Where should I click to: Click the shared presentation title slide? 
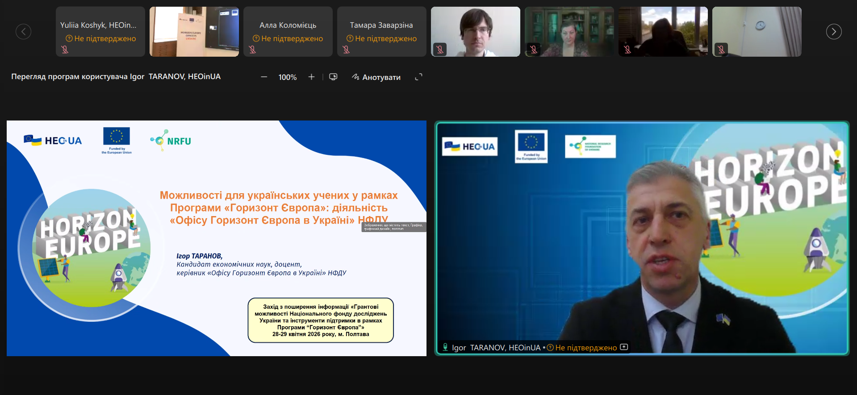click(216, 238)
